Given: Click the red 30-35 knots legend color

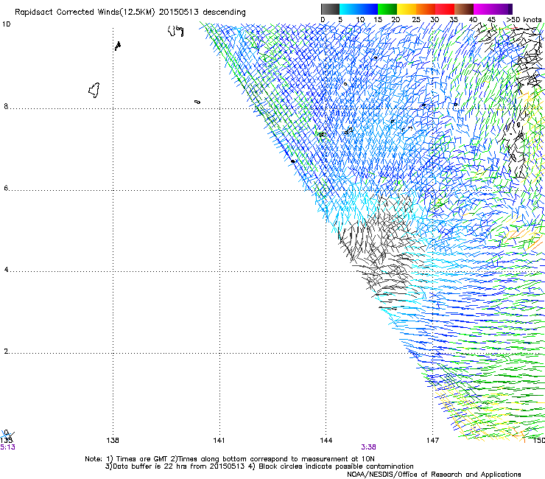Looking at the screenshot, I should coord(445,9).
